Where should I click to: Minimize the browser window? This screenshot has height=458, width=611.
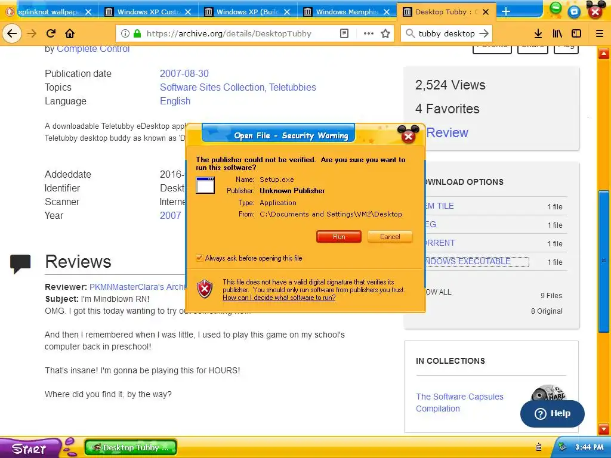556,7
